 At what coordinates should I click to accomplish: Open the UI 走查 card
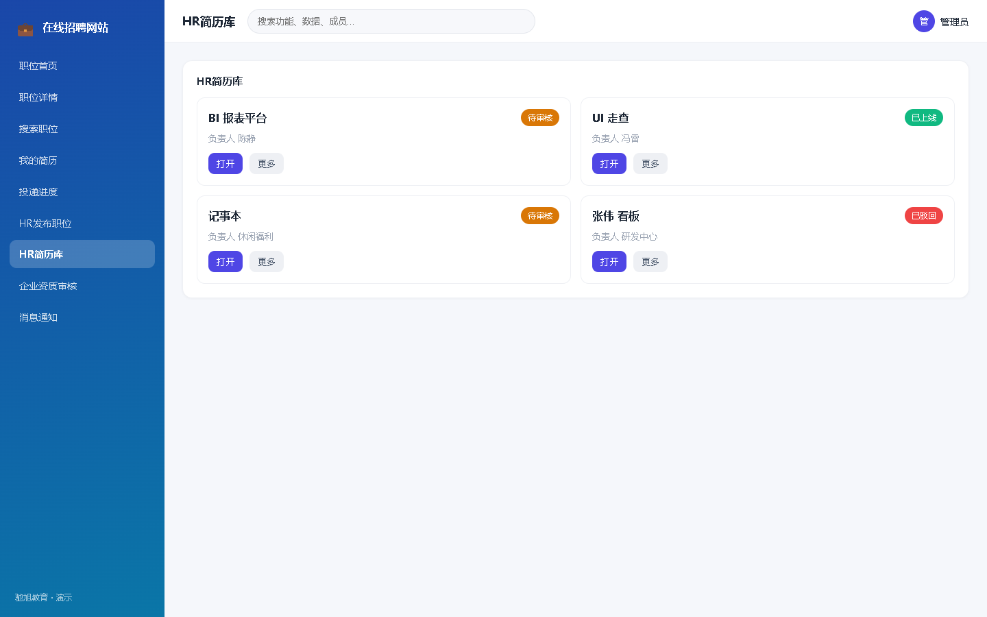point(609,164)
